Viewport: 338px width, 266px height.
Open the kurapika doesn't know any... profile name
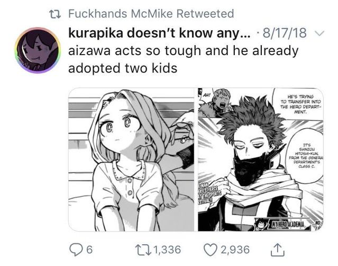click(160, 33)
